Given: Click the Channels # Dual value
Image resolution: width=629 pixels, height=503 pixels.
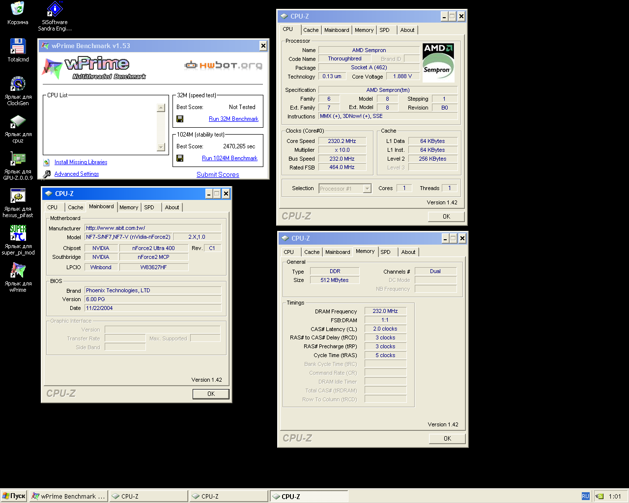Looking at the screenshot, I should pos(435,271).
